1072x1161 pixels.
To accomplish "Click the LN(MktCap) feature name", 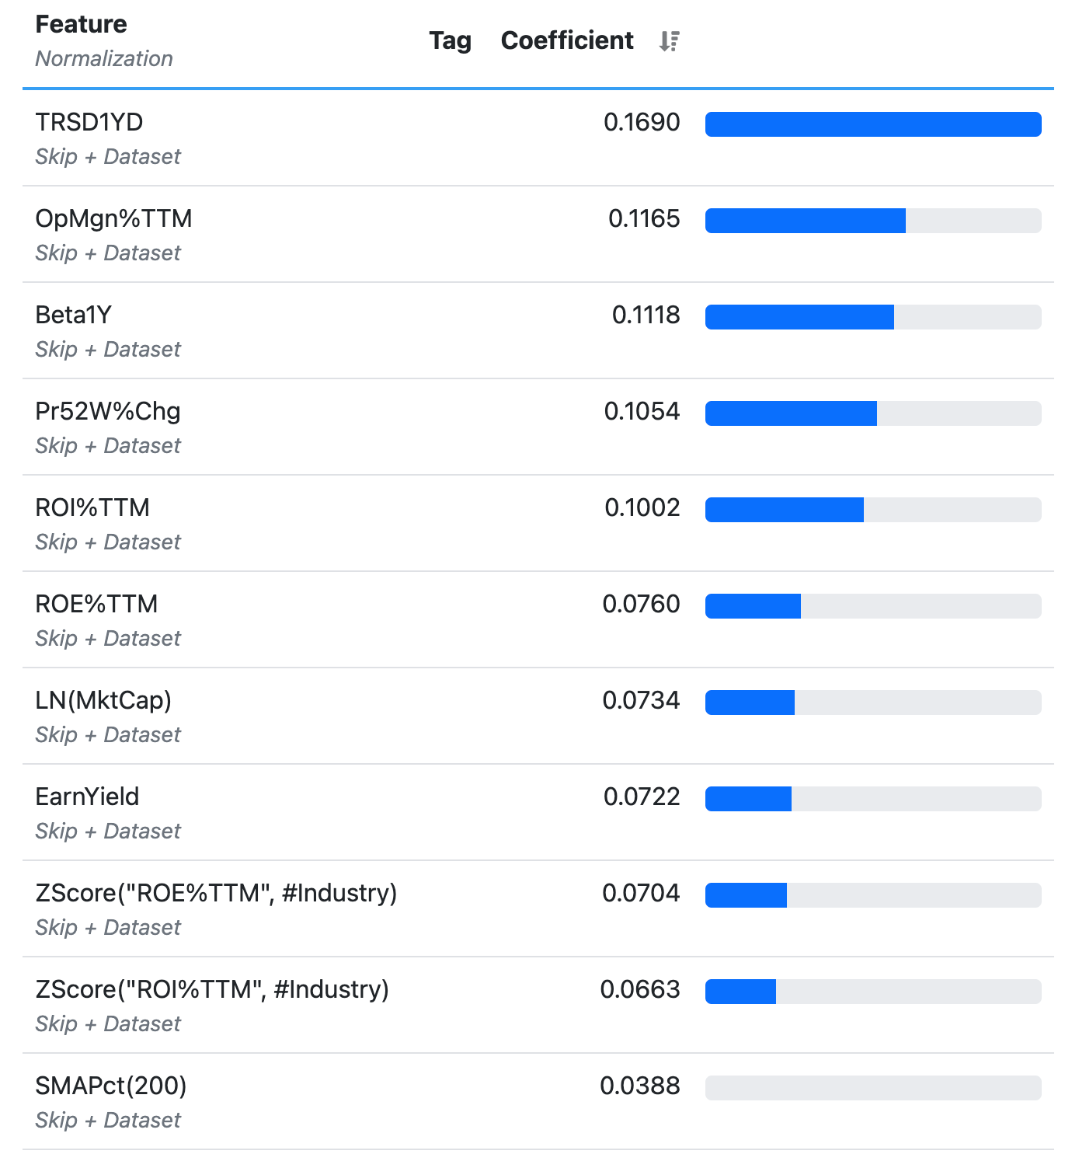I will pos(103,701).
